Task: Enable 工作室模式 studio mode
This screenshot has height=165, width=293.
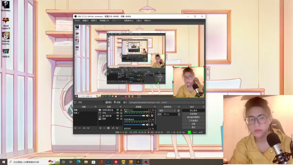Action: (x=193, y=121)
